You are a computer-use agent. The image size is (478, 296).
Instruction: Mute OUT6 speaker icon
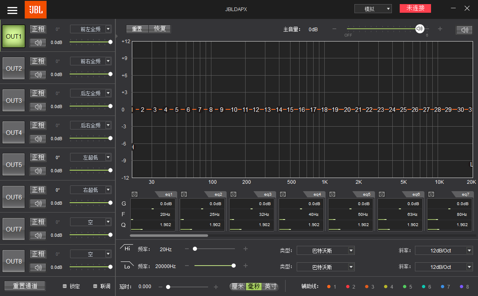pos(38,203)
